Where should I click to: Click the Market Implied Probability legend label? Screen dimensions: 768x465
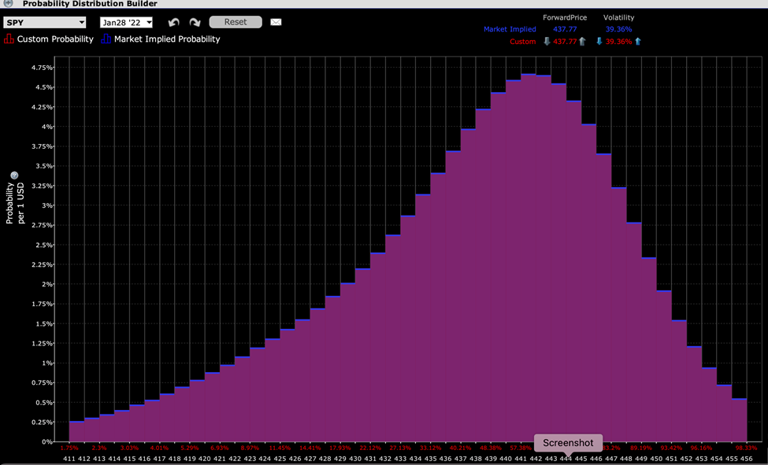coord(167,39)
